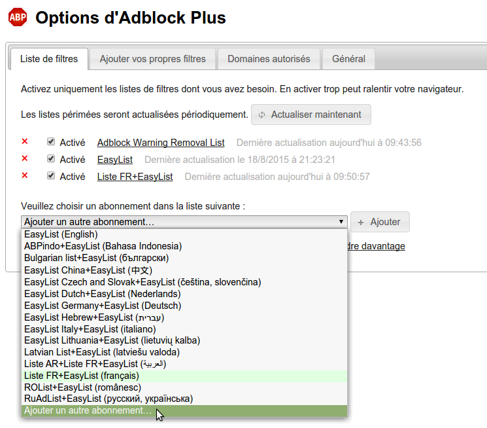Open the Domaines autorisés tab
487x428 pixels.
pos(269,59)
